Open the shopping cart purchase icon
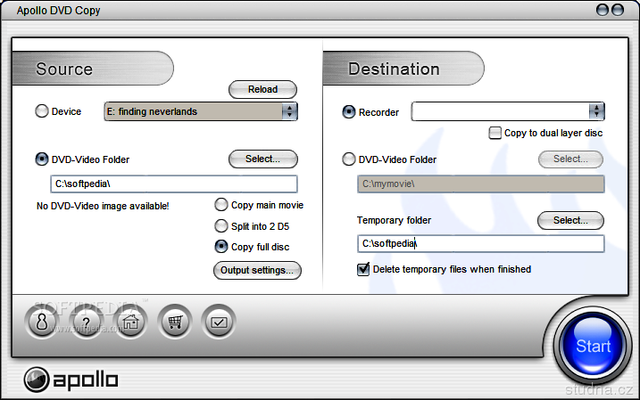640x400 pixels. tap(175, 322)
